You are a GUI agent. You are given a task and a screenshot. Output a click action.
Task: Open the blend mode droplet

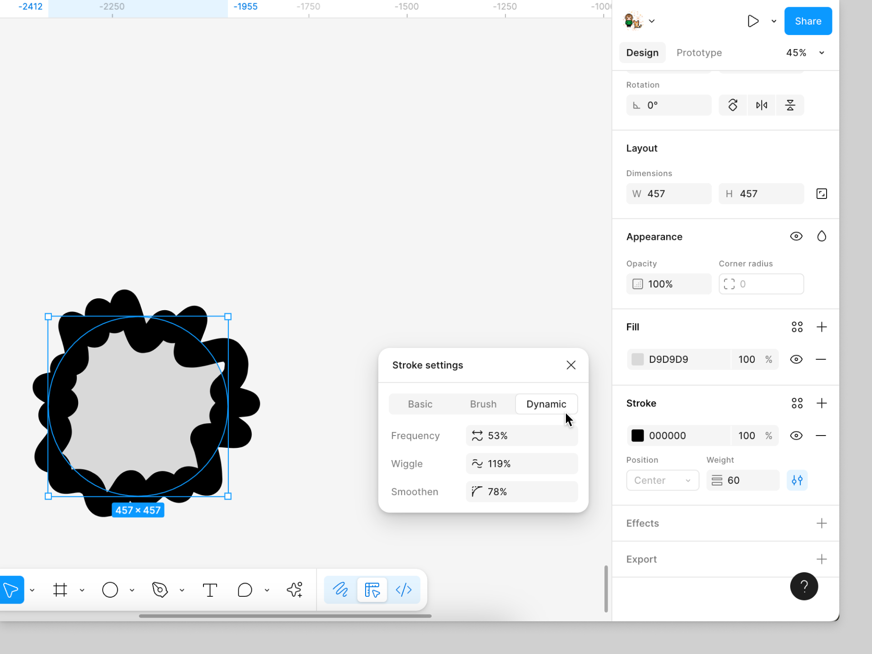[x=822, y=237]
